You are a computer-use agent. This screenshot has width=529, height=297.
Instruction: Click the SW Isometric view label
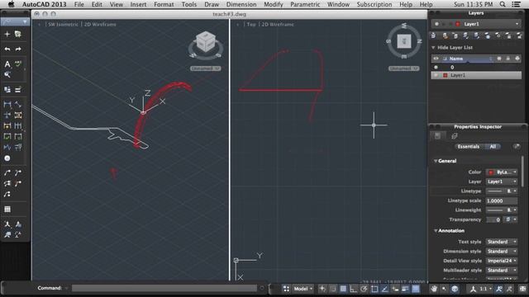63,24
